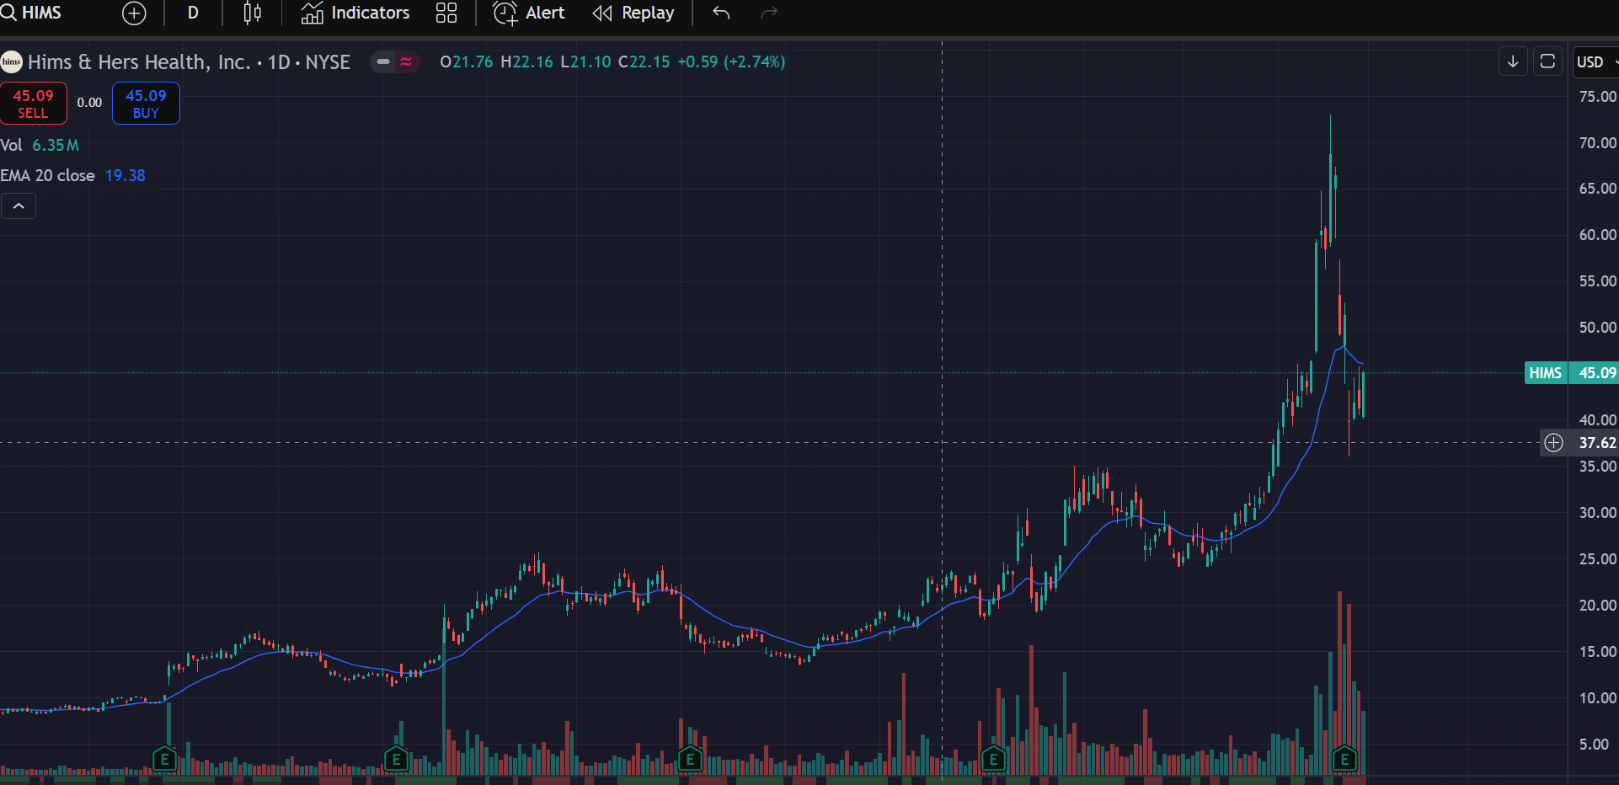The image size is (1619, 785).
Task: Open USD currency dropdown
Action: pyautogui.click(x=1595, y=62)
